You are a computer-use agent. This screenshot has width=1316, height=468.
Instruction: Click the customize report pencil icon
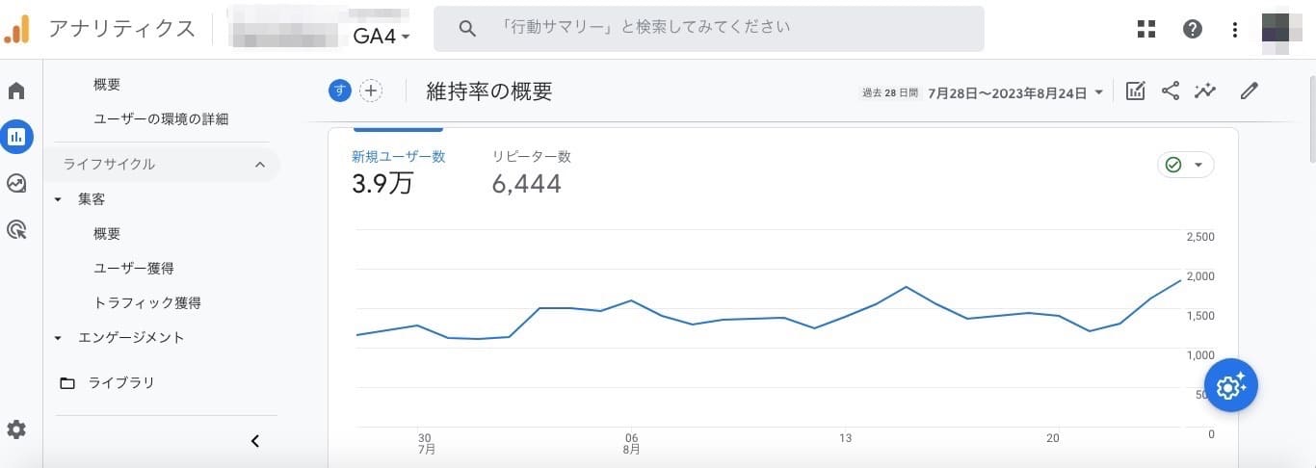pyautogui.click(x=1250, y=91)
